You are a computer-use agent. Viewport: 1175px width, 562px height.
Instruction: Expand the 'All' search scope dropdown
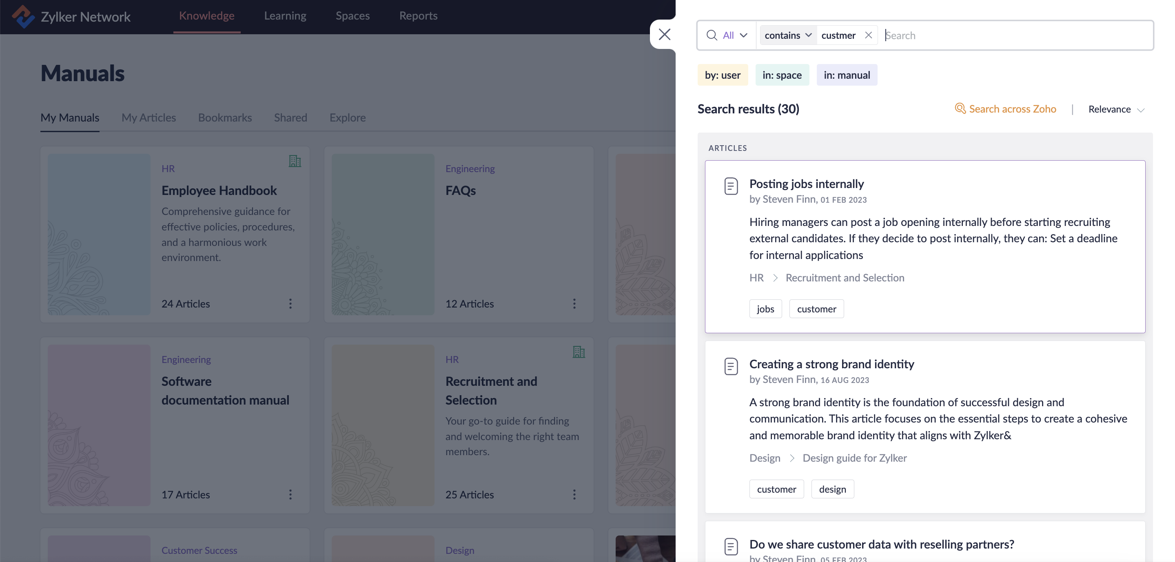click(x=734, y=35)
